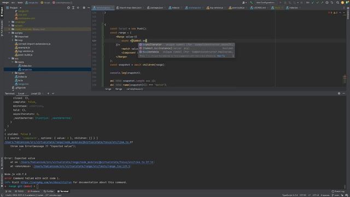Expand the imported folder
Image resolution: width=350 pixels, height=197 pixels.
pyautogui.click(x=13, y=37)
